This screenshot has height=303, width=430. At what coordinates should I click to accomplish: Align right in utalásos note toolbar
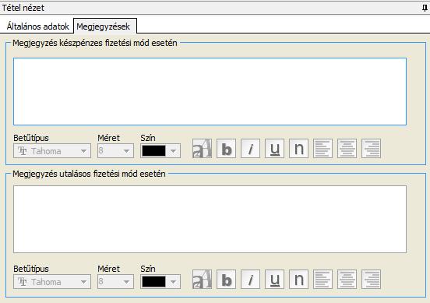click(371, 279)
